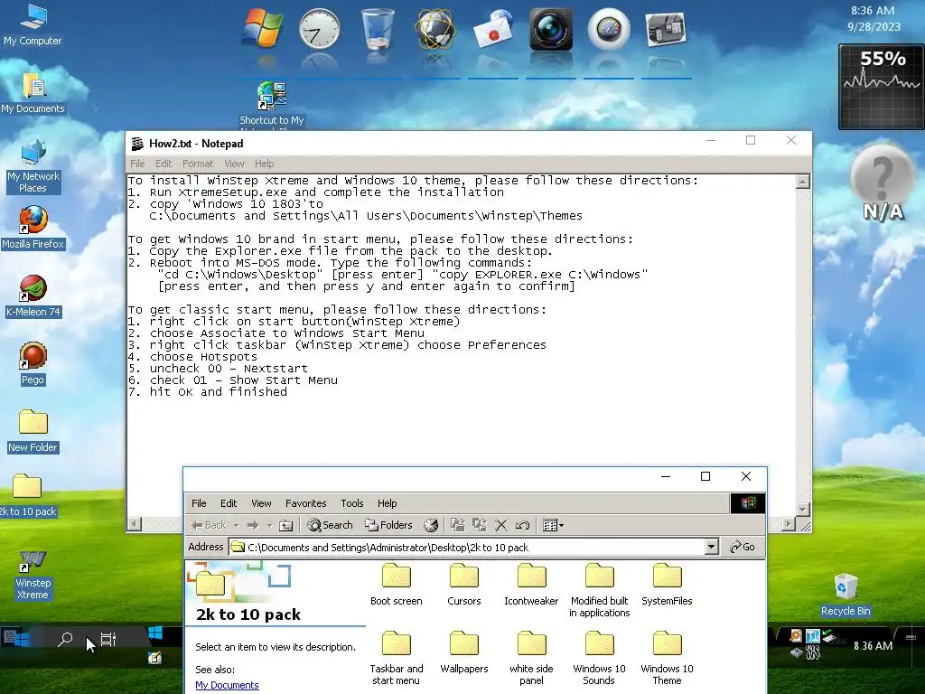The image size is (925, 694).
Task: Click the Move To icon in Explorer toolbar
Action: point(458,525)
